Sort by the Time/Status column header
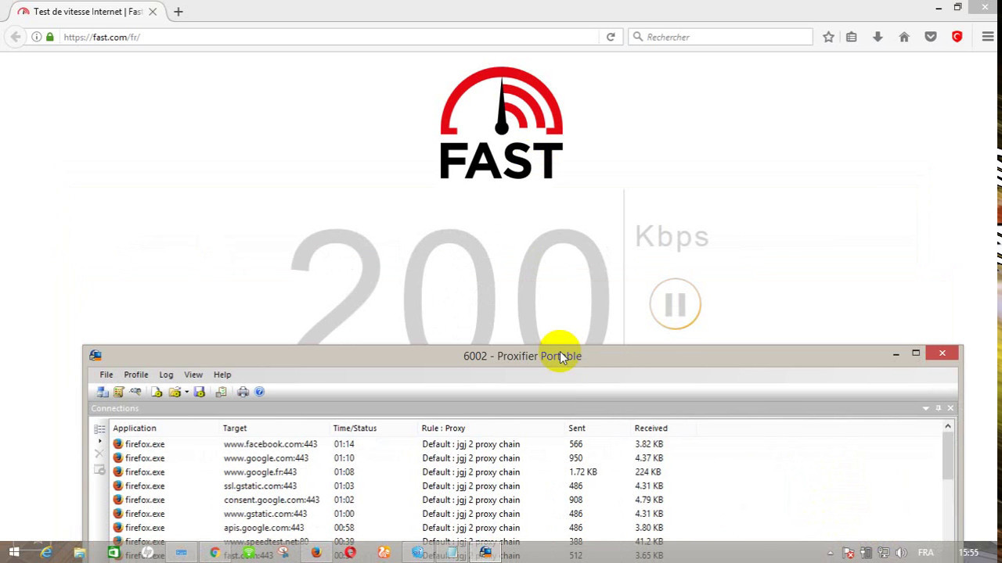Image resolution: width=1002 pixels, height=563 pixels. tap(375, 429)
